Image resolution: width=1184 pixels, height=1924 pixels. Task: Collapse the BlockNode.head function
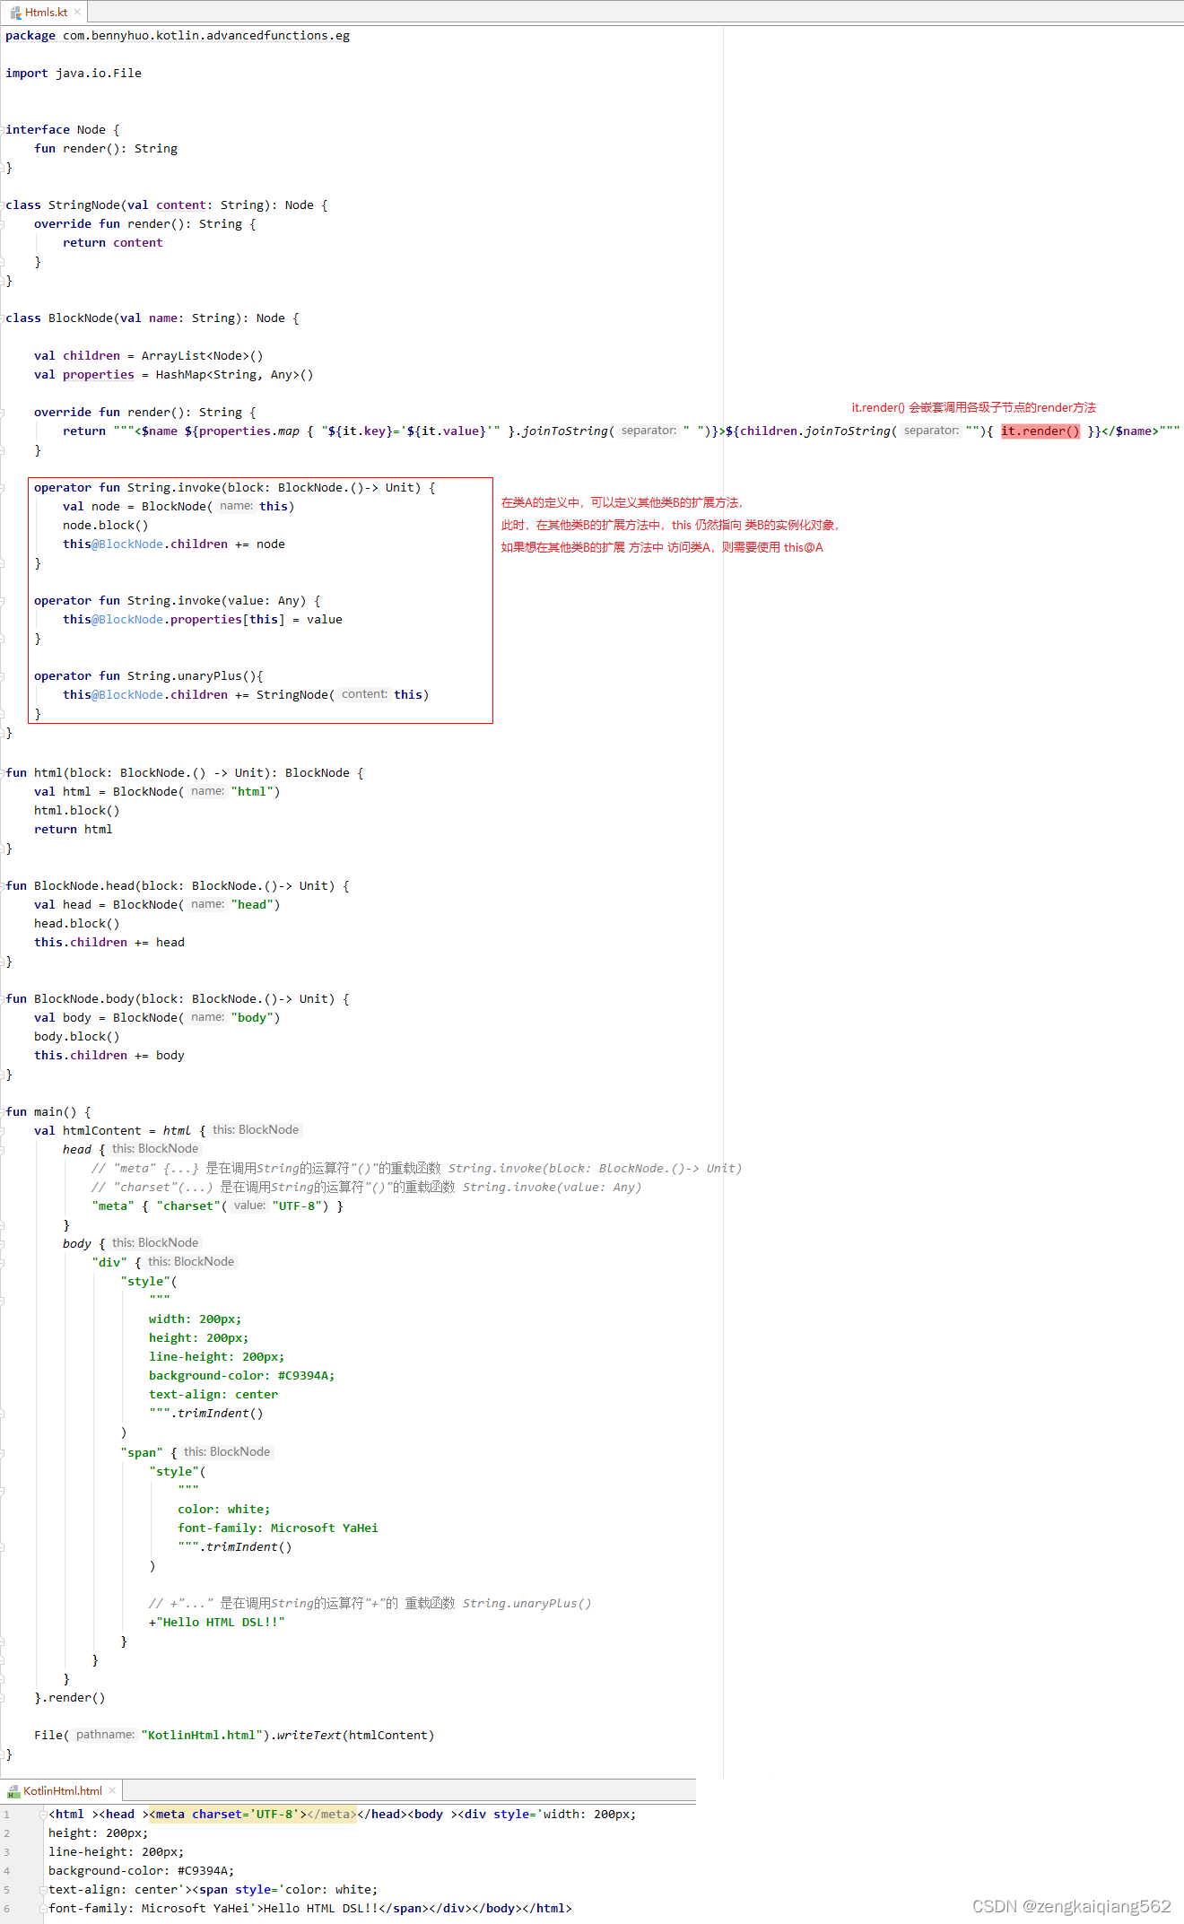[x=4, y=886]
